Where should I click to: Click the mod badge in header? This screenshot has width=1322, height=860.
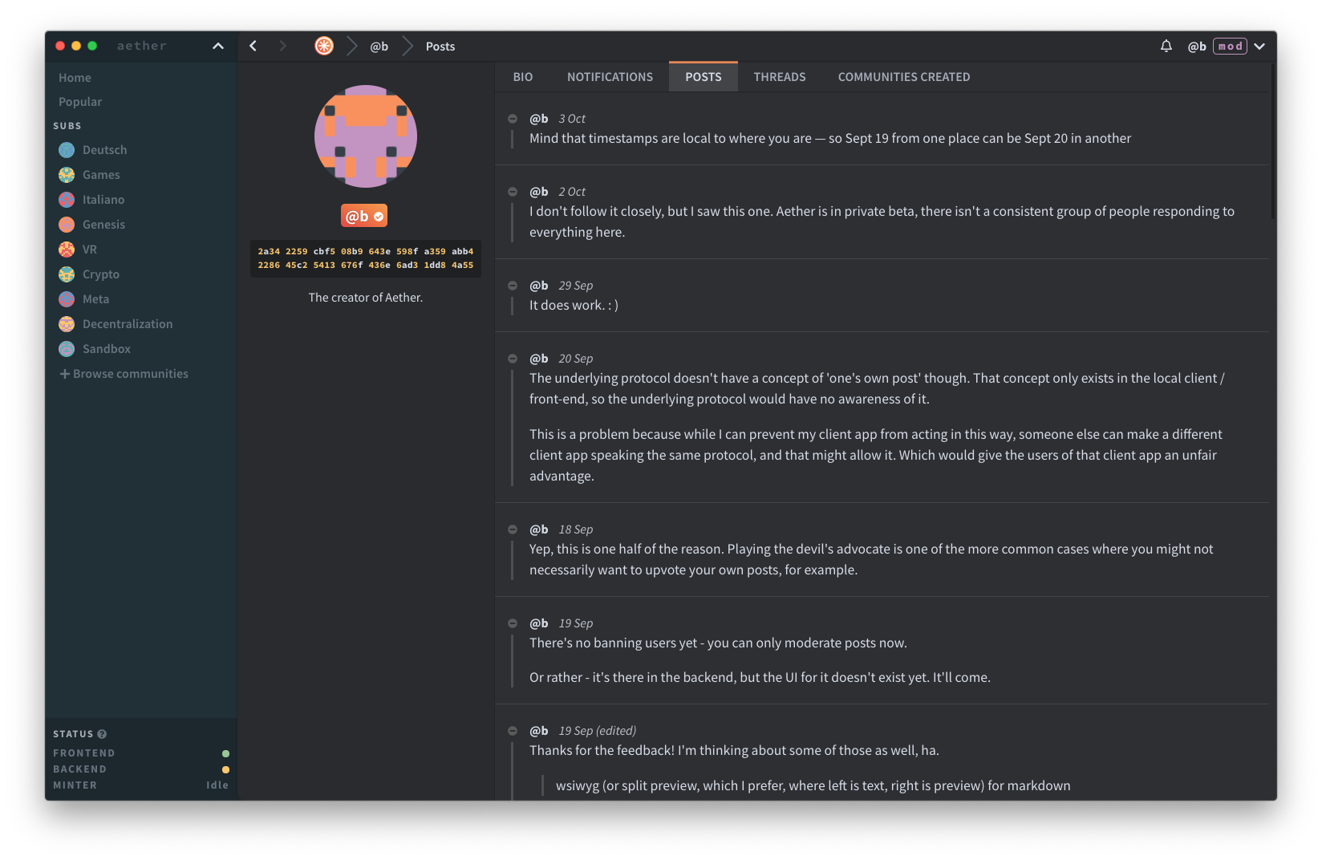click(x=1231, y=46)
